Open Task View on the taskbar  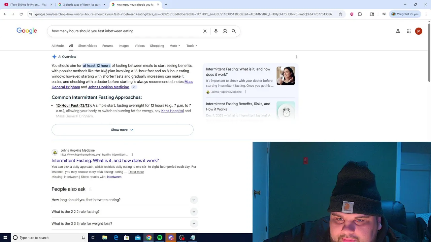click(93, 238)
